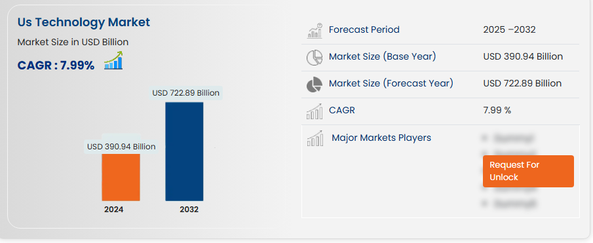Click the Market Size (Base Year) label
Viewport: 593px width, 243px height.
pyautogui.click(x=383, y=57)
